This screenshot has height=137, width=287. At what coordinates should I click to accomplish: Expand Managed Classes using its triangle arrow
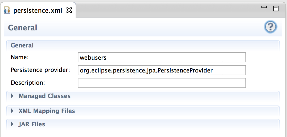pos(12,96)
